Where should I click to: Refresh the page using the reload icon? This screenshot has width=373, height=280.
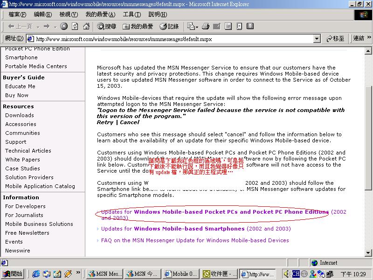coord(75,26)
